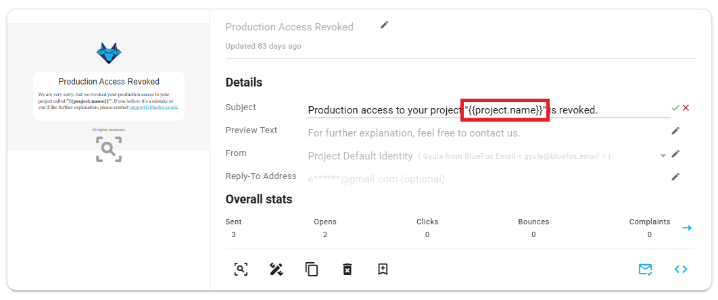Screen dimensions: 718x300
Task: Click All rights reserved footer text
Action: (x=109, y=130)
